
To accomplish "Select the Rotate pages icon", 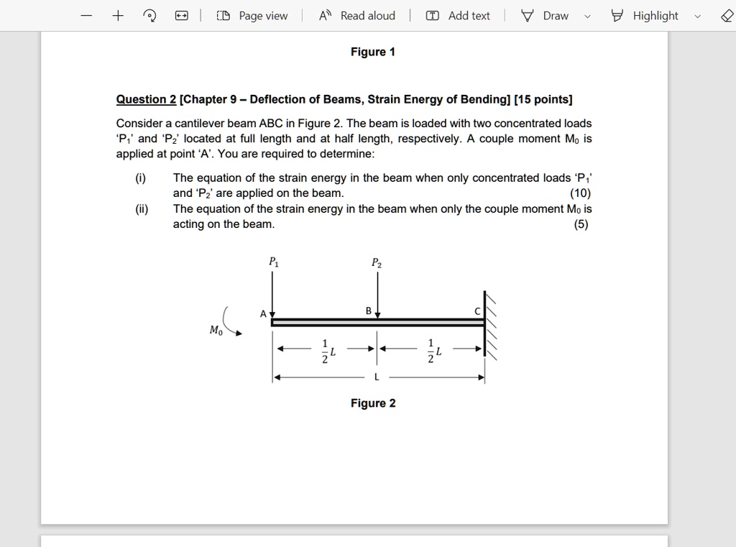I will (149, 15).
